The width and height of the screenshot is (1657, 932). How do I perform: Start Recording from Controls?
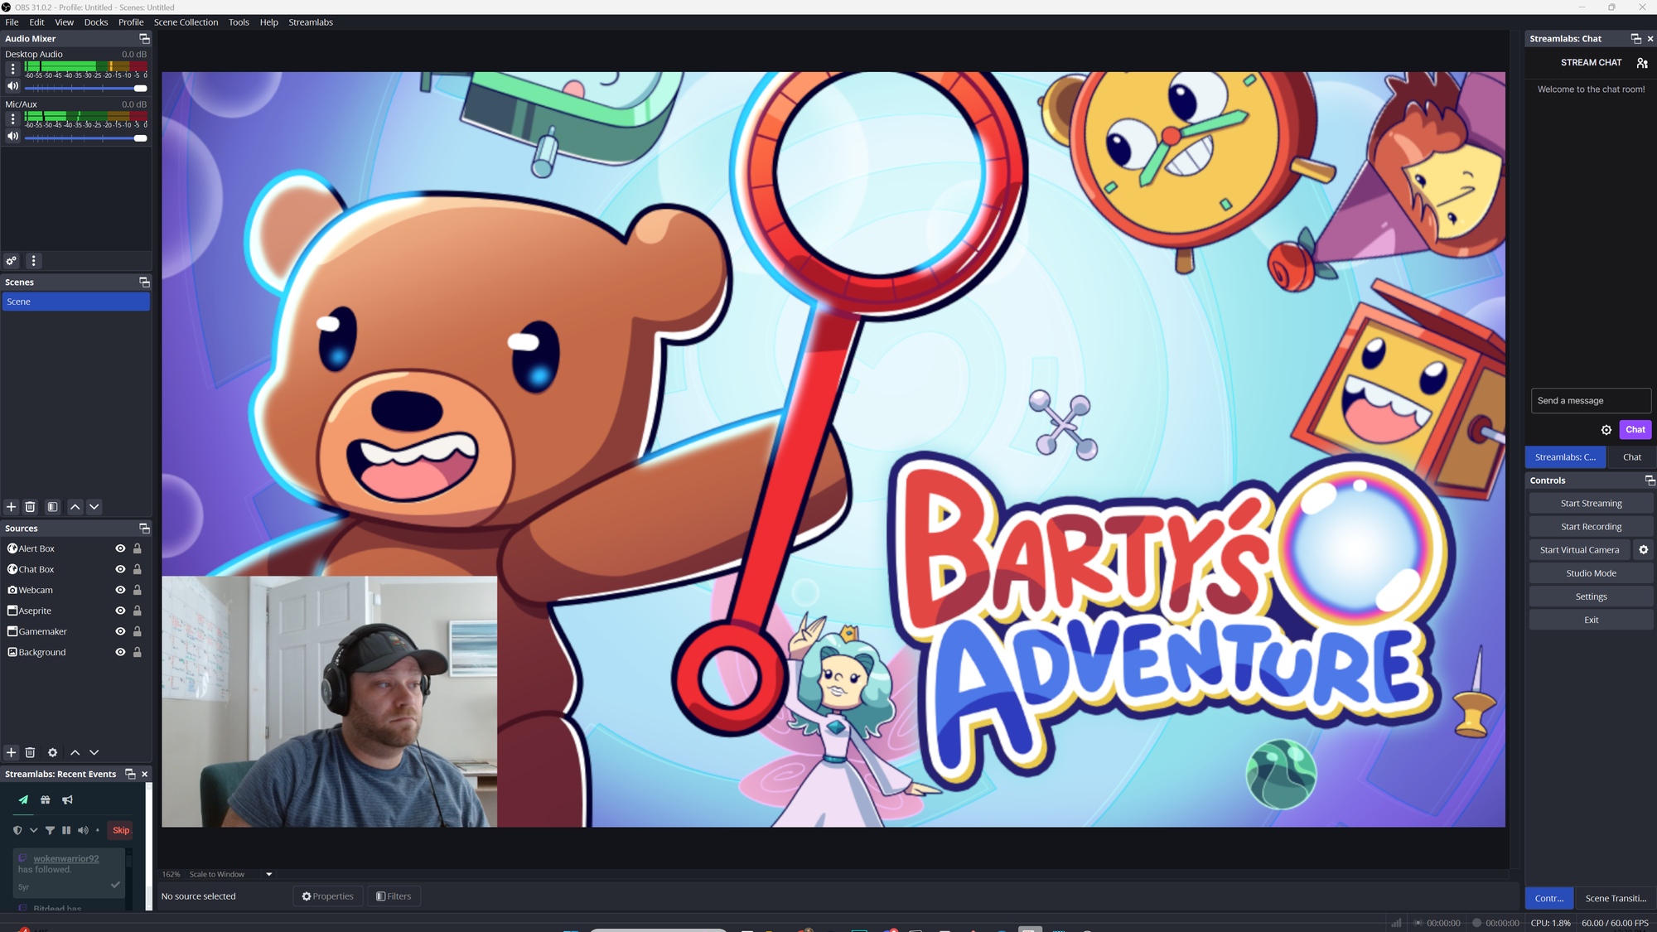click(x=1591, y=527)
